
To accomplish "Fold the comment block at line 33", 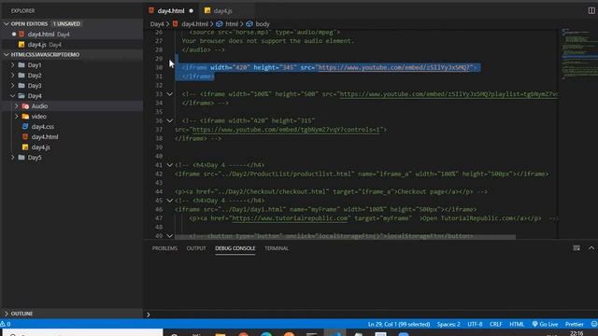I will [170, 94].
